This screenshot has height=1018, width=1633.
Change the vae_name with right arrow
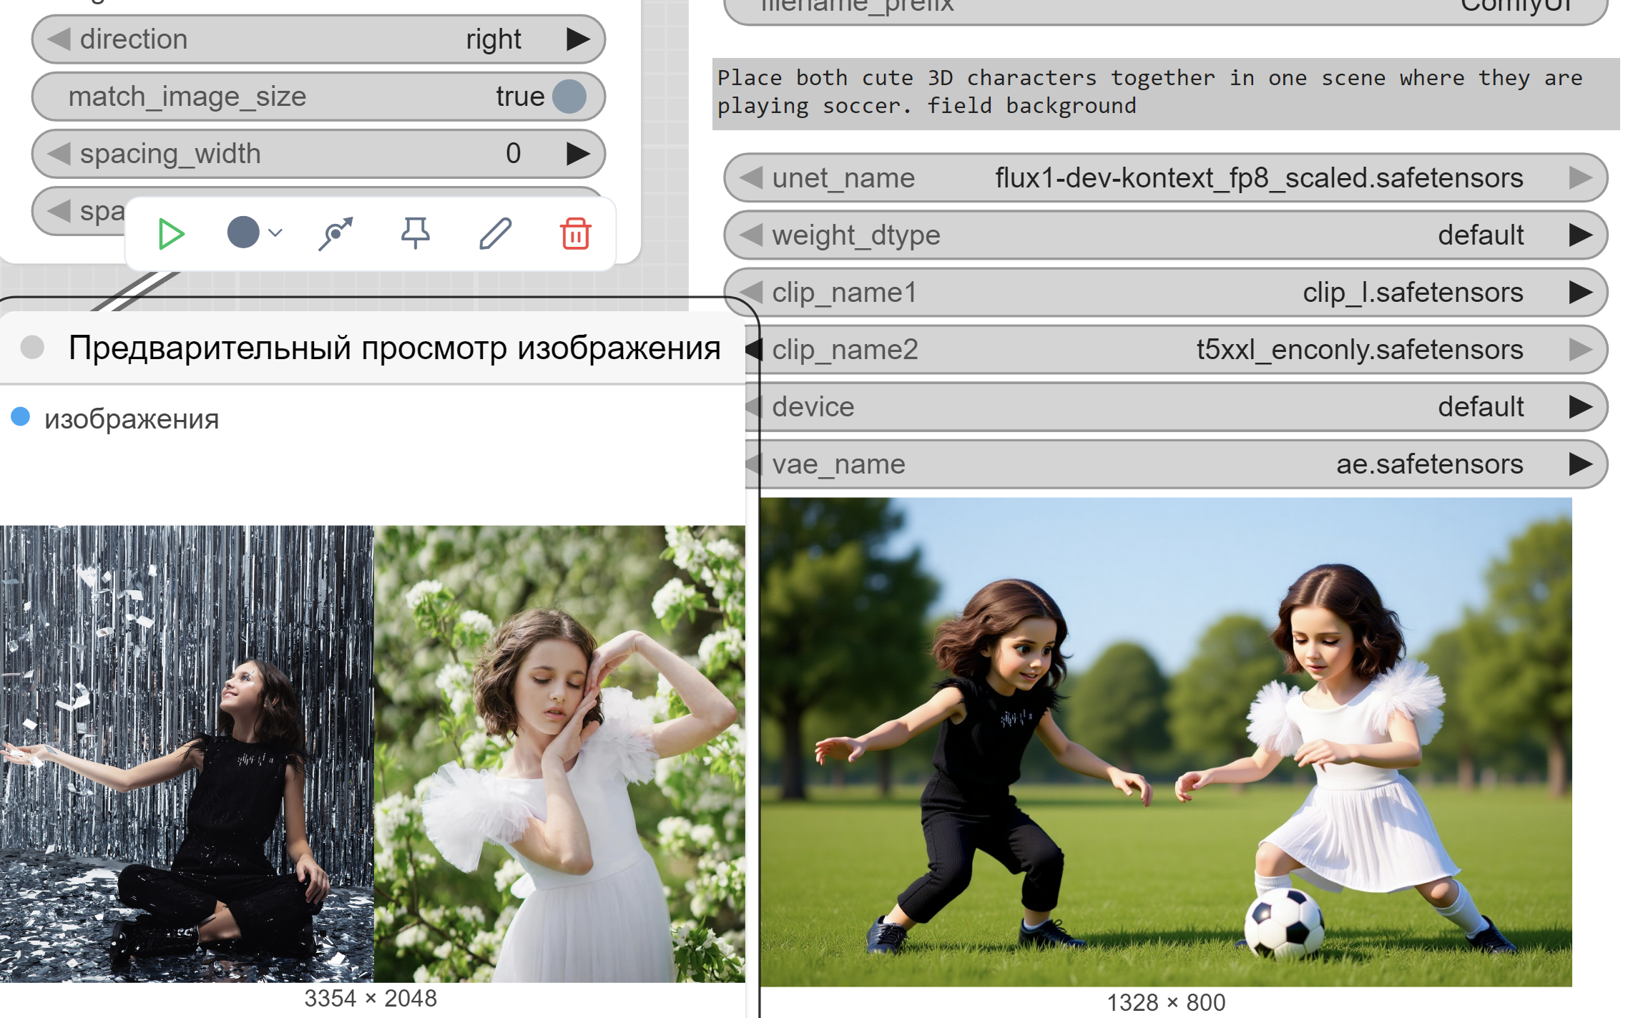tap(1580, 464)
